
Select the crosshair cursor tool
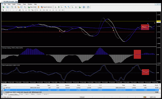(x=6, y=10)
